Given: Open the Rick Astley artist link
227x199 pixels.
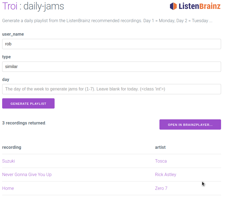Looking at the screenshot, I should pos(166,174).
